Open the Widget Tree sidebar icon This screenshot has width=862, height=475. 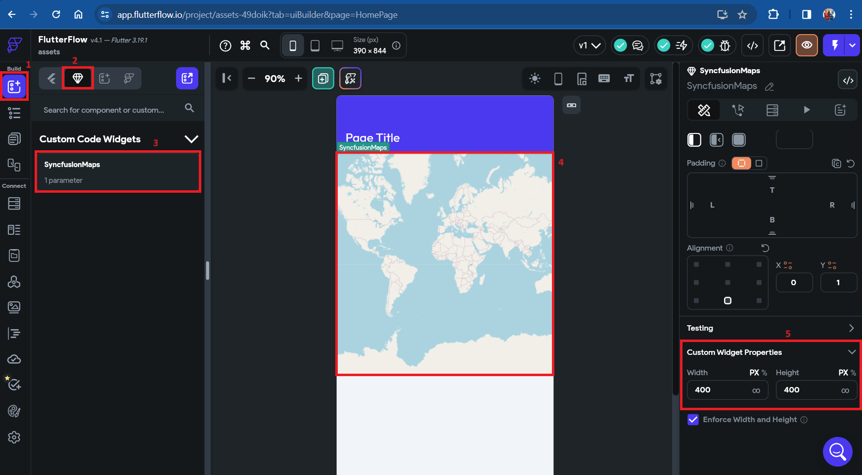tap(14, 113)
